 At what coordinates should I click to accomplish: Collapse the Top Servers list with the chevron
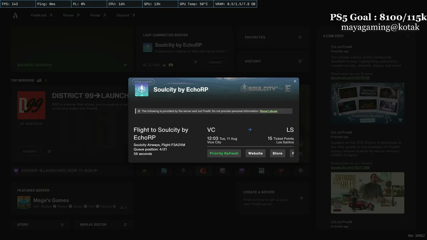coord(46,80)
